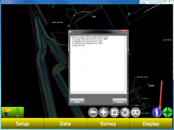Click inside the polyline text area
The image size is (174, 130).
click(x=97, y=64)
